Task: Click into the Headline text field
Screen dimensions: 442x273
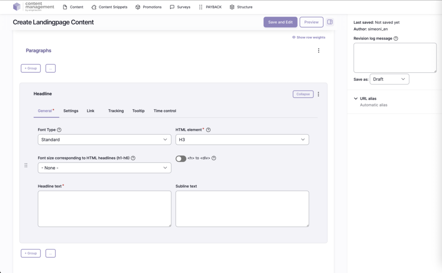Action: (105, 209)
